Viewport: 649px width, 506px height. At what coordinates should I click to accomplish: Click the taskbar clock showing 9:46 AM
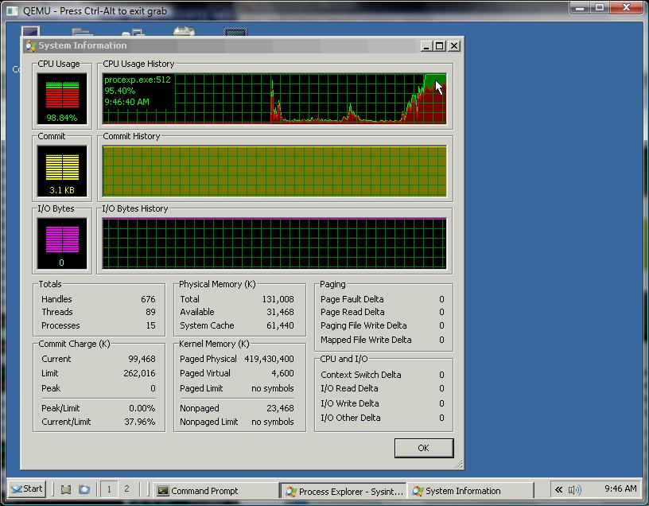pyautogui.click(x=620, y=489)
